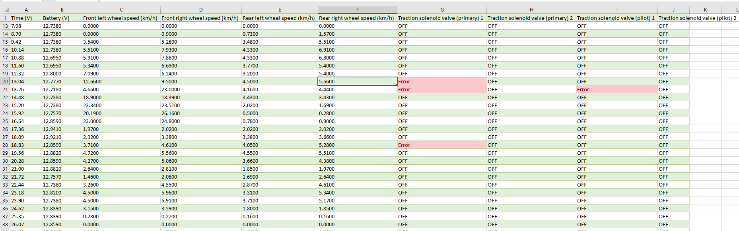Click 'Traction solenoid valve (pilot) 1' header
The height and width of the screenshot is (231, 739).
[617, 18]
